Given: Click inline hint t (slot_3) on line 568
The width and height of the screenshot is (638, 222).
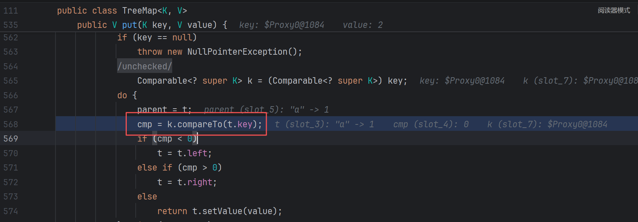Looking at the screenshot, I should pos(324,124).
